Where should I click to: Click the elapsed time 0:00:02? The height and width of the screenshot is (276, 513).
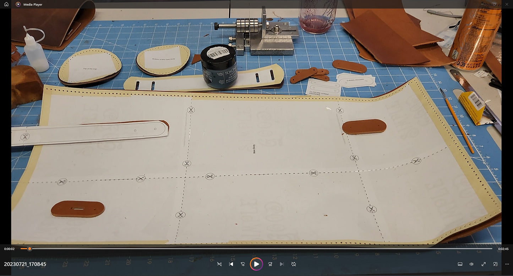point(9,249)
